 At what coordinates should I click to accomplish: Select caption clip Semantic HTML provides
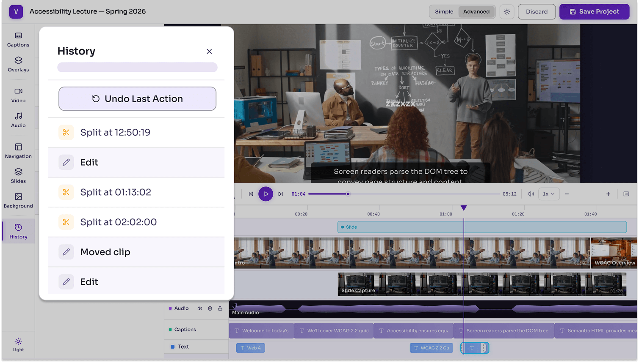tap(596, 330)
